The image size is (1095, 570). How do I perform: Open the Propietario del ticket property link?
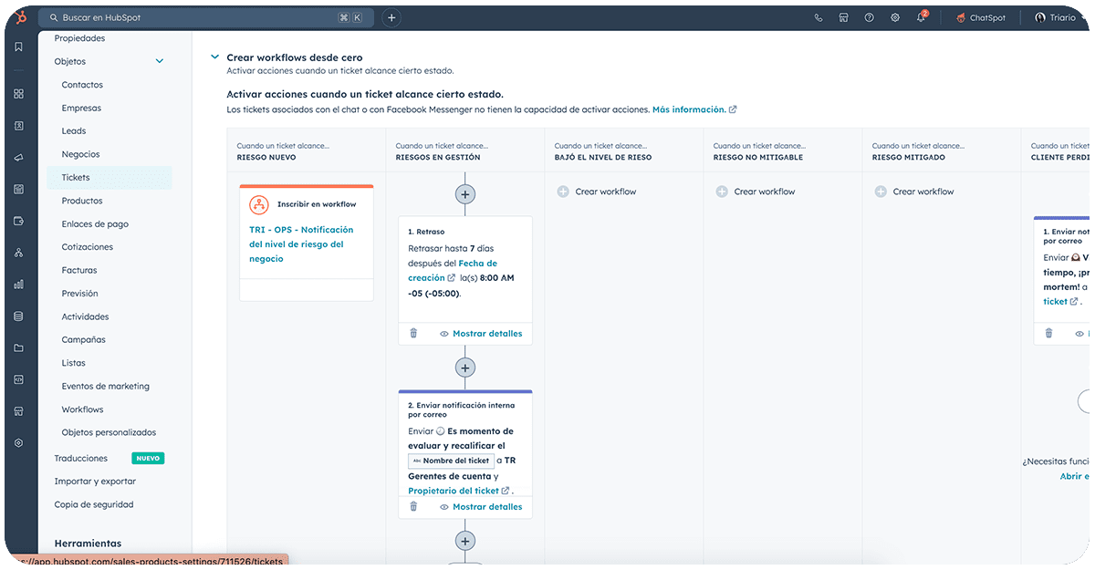click(458, 491)
